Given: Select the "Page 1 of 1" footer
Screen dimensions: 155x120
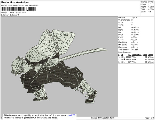Looking at the screenshot, I should point(149,118).
